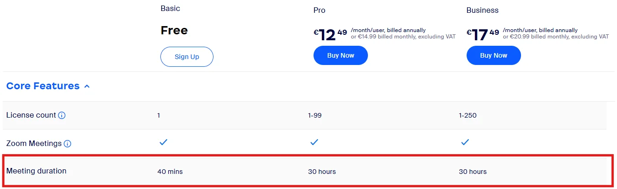617x189 pixels.
Task: Click the License count label
Action: (x=31, y=115)
